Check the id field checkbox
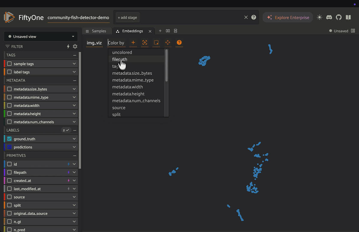Image resolution: width=359 pixels, height=232 pixels. (9, 164)
